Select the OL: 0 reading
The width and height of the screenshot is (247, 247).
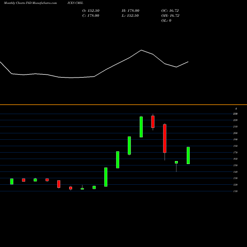click(x=166, y=20)
